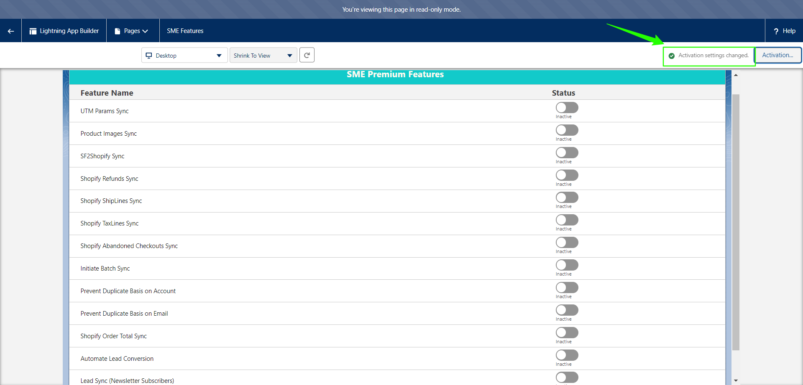This screenshot has width=803, height=385.
Task: Click the read-only mode banner text
Action: (x=401, y=10)
